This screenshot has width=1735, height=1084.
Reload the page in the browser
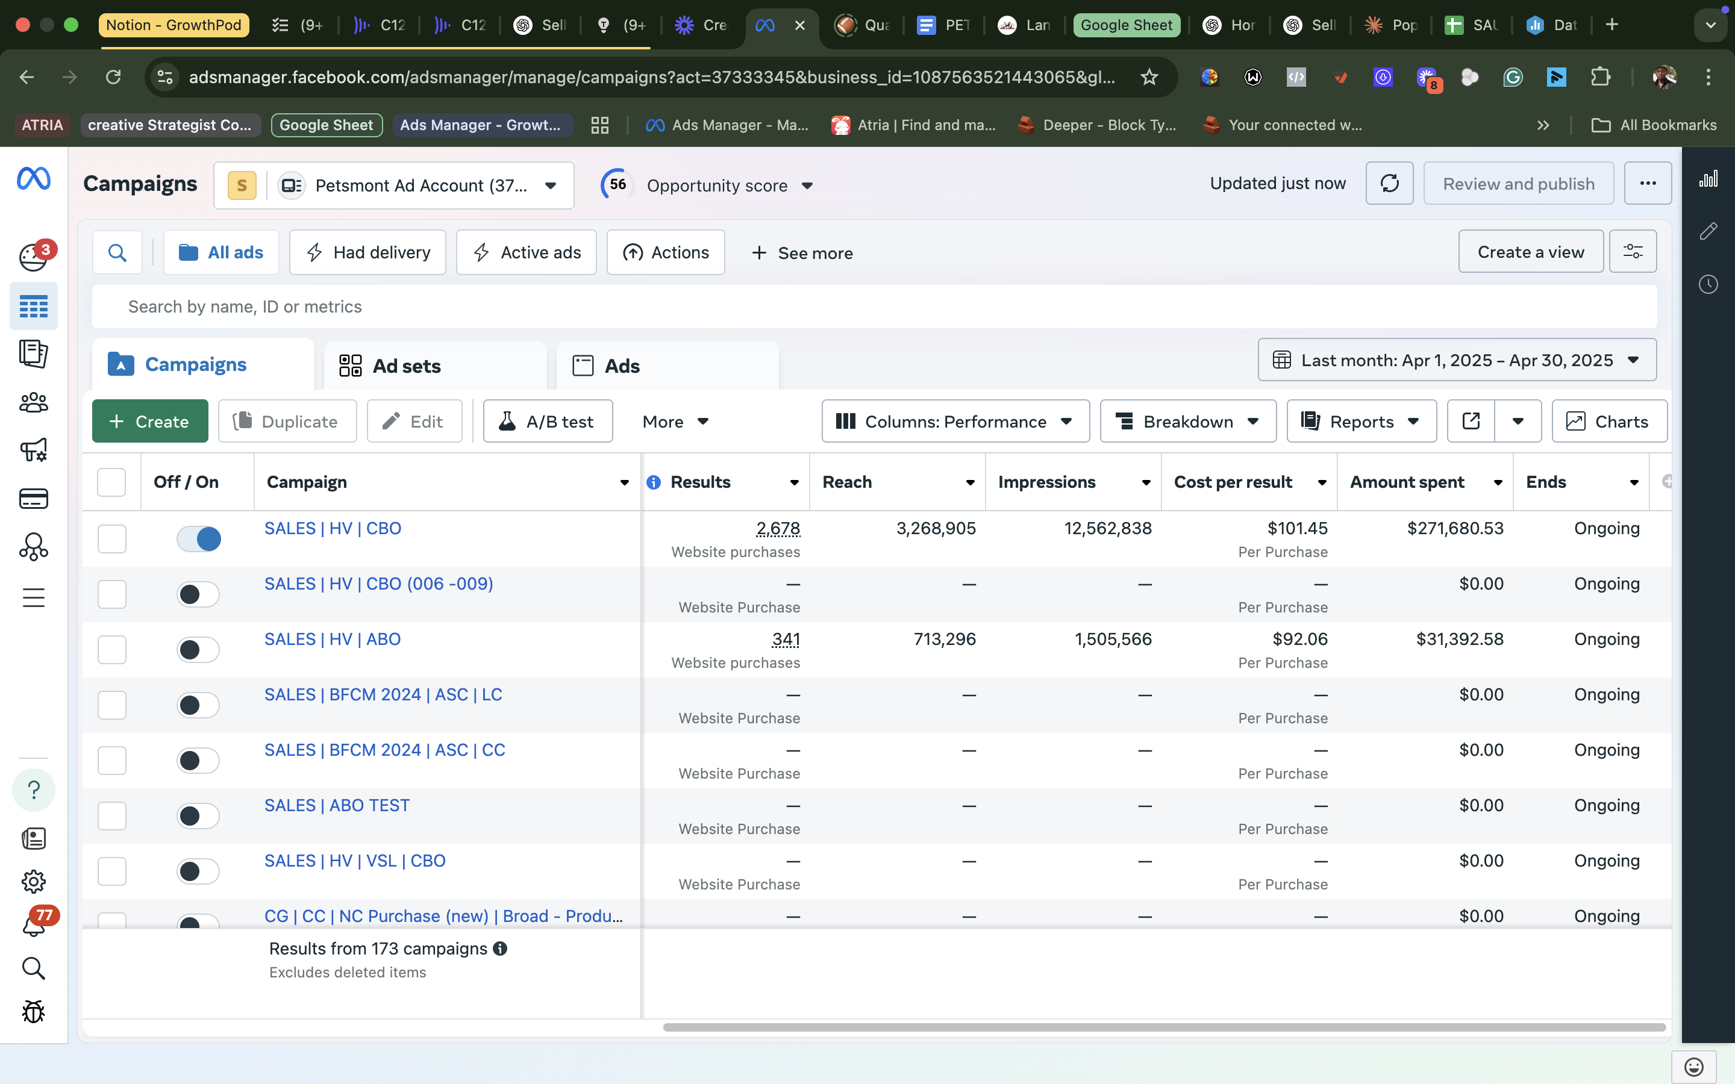tap(113, 76)
